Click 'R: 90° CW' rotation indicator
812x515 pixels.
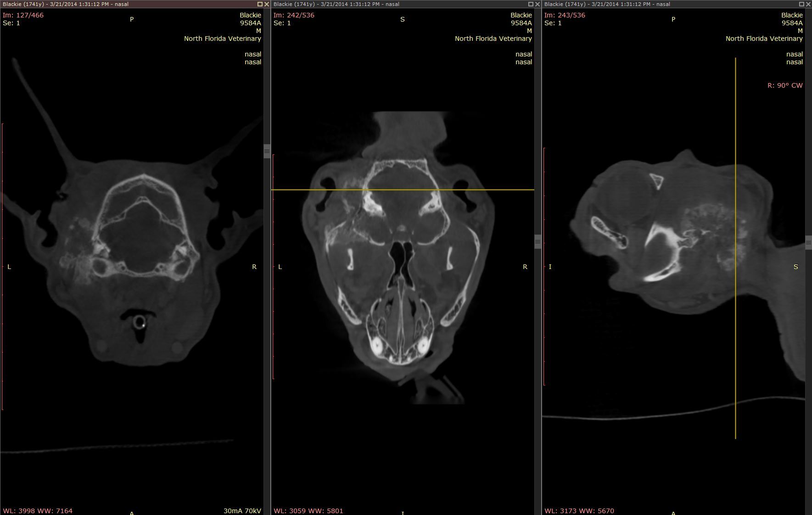tap(785, 85)
